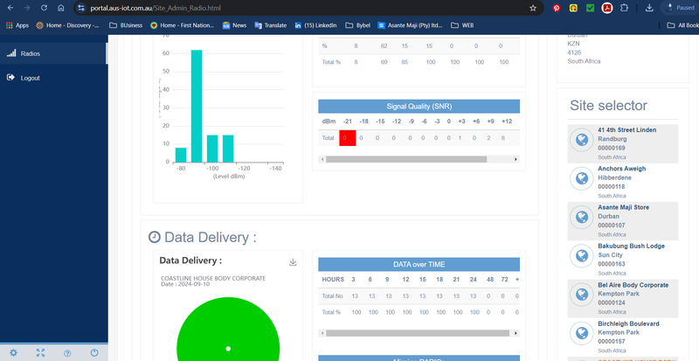Download the Data Delivery chart

tap(293, 262)
